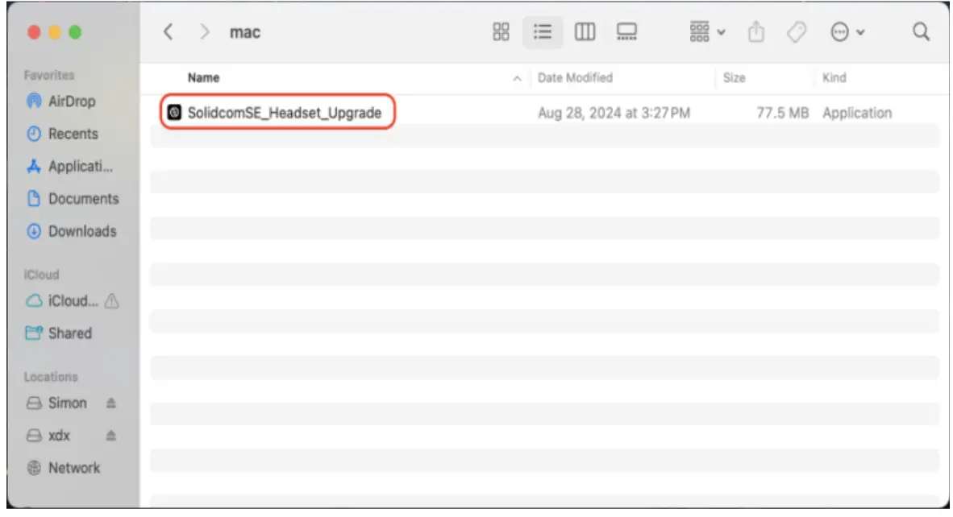Viewport: 953px width, 517px height.
Task: Go back with the left chevron
Action: (169, 31)
